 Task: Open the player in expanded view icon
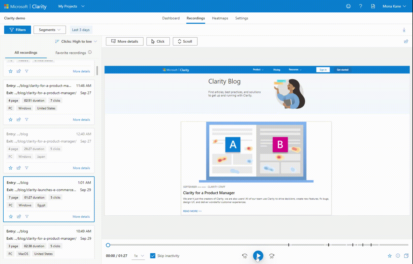coord(406,256)
